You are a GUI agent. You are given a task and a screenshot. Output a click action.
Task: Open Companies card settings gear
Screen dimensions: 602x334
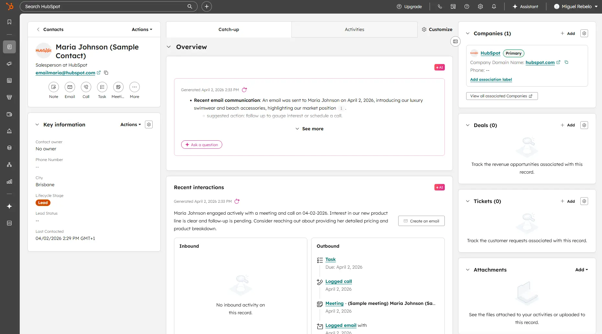[x=584, y=33]
